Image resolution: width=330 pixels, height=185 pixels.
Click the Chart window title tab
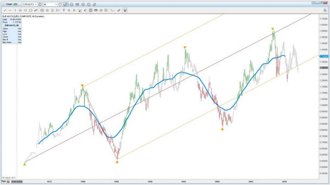click(7, 4)
